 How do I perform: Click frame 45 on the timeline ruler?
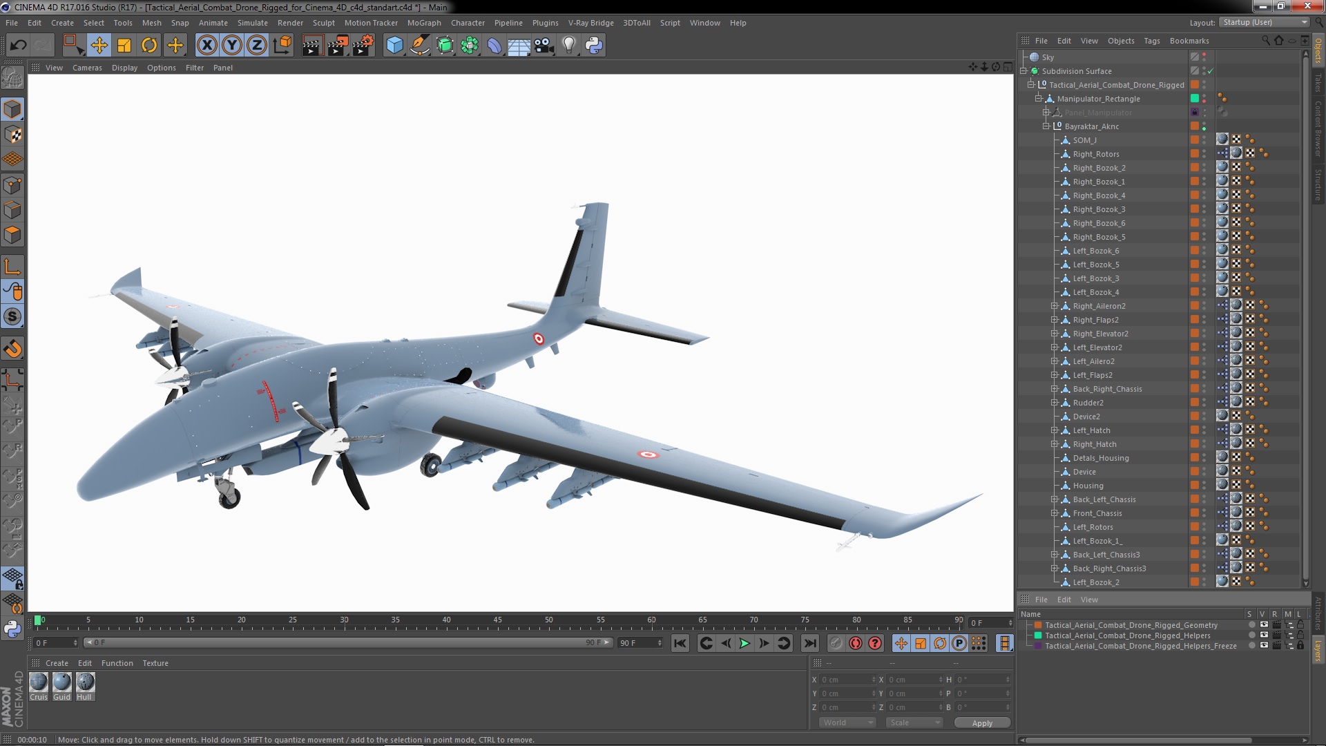(x=497, y=621)
